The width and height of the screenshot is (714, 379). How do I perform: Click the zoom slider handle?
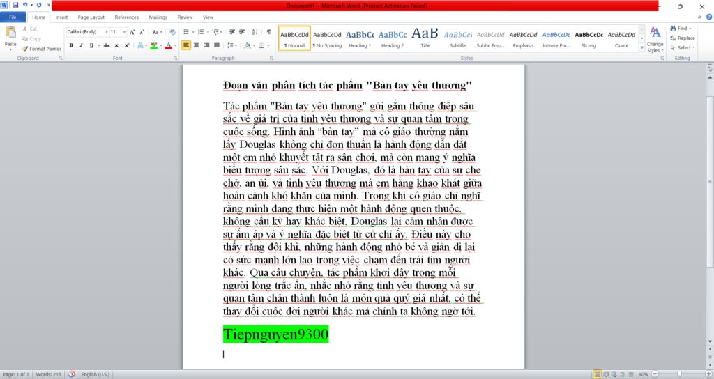pyautogui.click(x=679, y=374)
